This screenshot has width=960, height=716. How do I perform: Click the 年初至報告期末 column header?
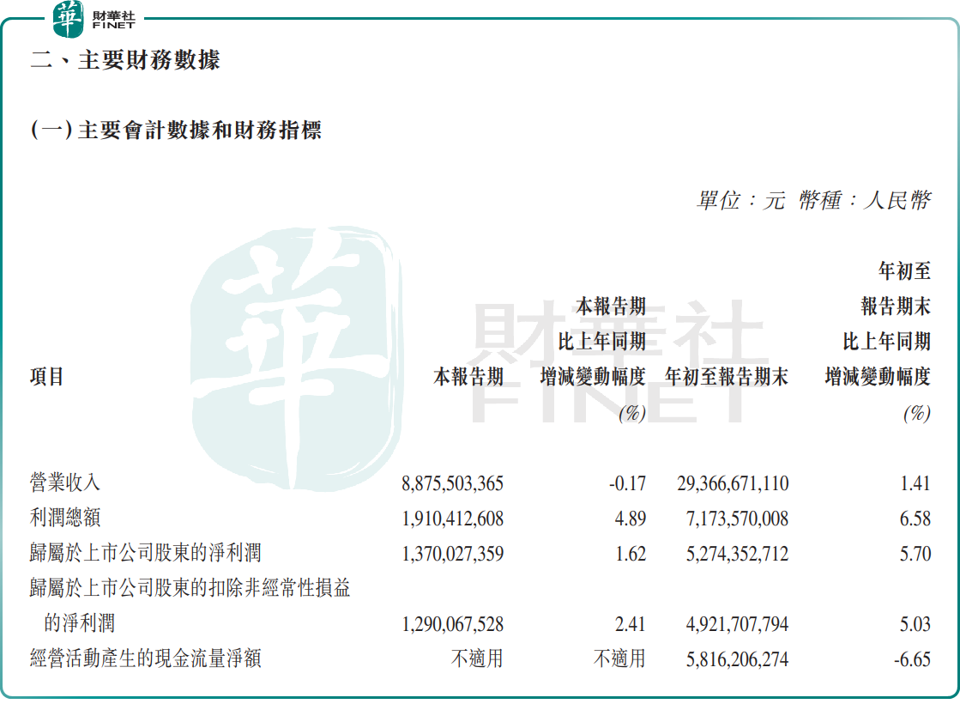pyautogui.click(x=726, y=377)
